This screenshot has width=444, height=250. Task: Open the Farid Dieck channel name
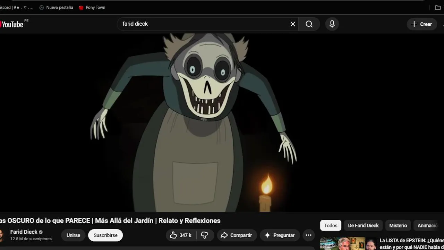pos(24,232)
